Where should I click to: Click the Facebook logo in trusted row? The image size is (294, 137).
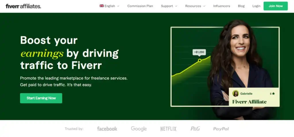107,129
